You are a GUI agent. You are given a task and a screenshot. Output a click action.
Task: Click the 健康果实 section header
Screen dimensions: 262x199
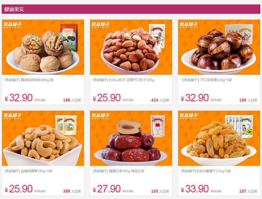pyautogui.click(x=131, y=9)
